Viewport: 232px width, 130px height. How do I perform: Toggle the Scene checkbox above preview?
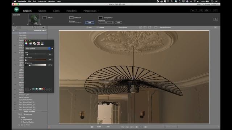click(x=98, y=27)
